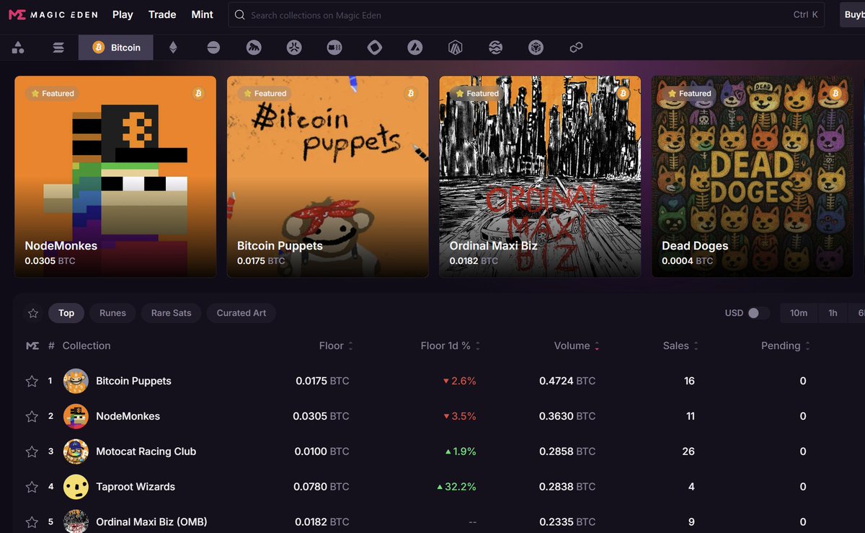Switch to the Ethereum chain icon
Viewport: 865px width, 533px height.
[x=173, y=48]
